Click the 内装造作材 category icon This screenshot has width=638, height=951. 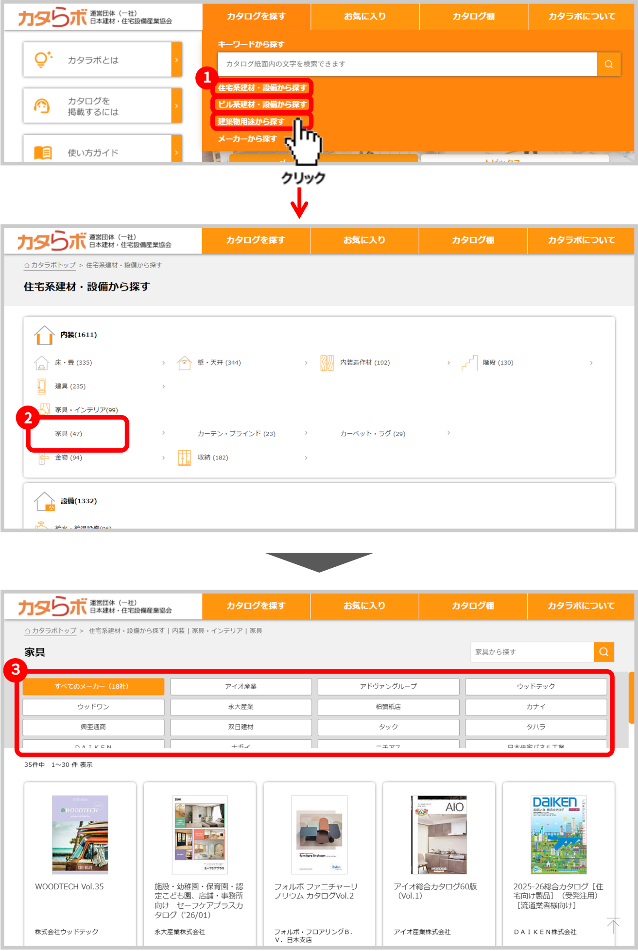(x=327, y=363)
